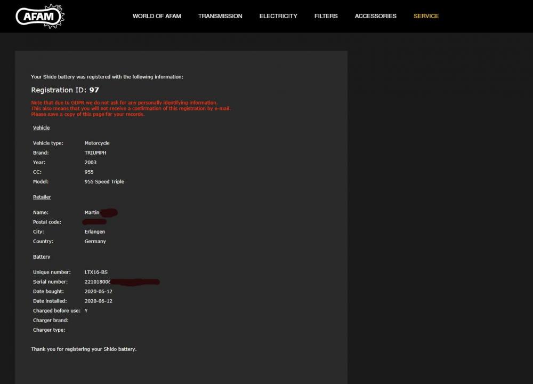Select the Date installed value 2020-06-12

[99, 301]
